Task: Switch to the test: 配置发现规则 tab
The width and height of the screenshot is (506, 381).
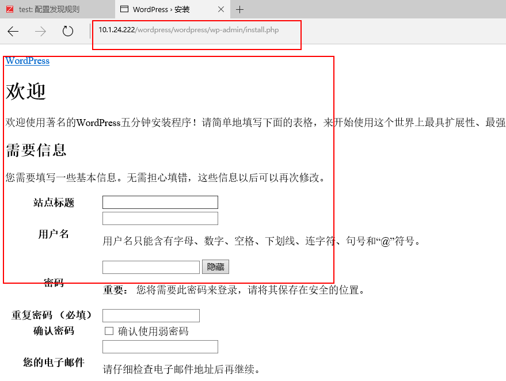Action: pos(58,9)
